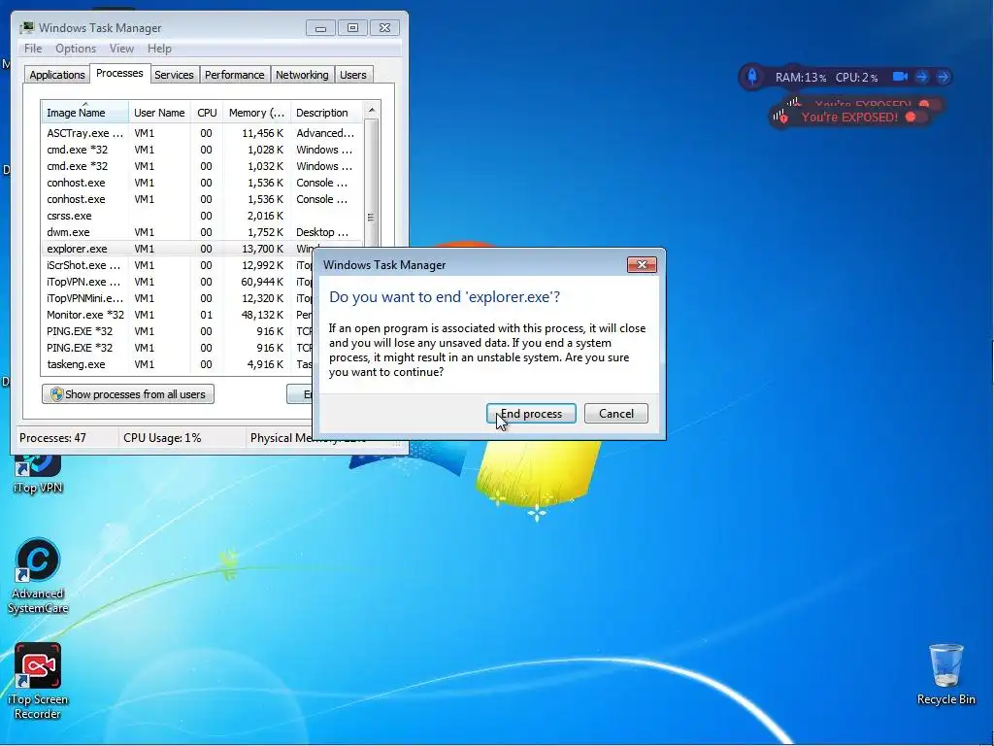Click the 60,944 K memory cell
The image size is (994, 746).
(262, 282)
